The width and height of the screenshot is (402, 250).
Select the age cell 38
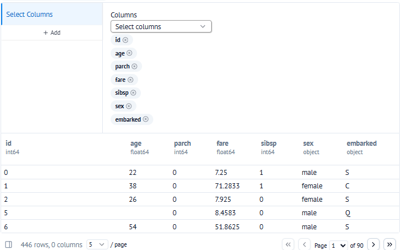coord(133,186)
